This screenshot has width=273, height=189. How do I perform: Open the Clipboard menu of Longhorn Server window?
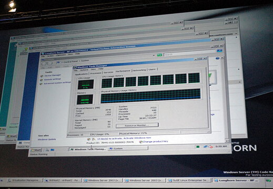pyautogui.click(x=61, y=55)
